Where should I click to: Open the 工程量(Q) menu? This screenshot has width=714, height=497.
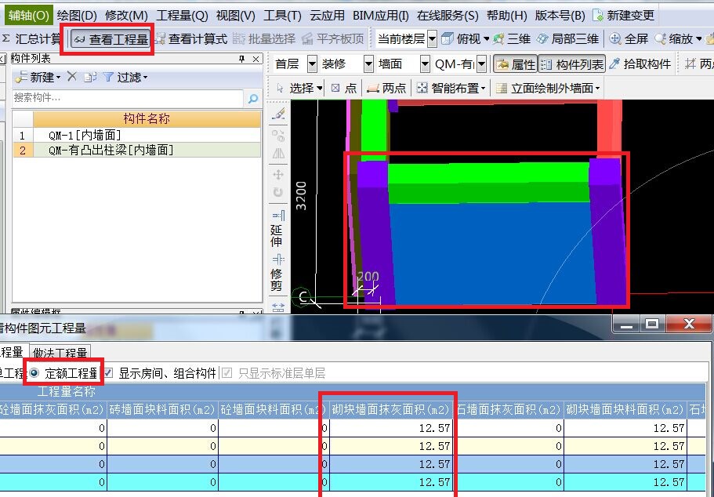[x=182, y=16]
